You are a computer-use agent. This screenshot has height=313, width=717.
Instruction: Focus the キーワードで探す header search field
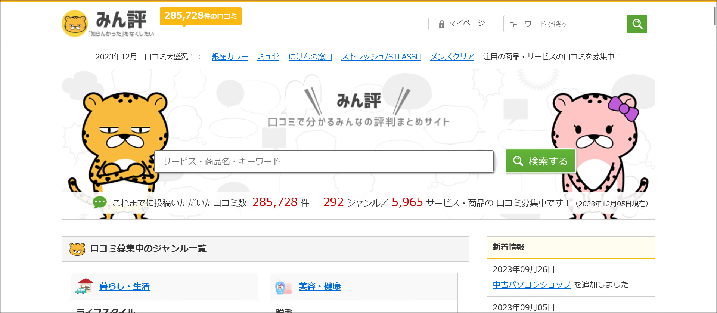[x=565, y=24]
